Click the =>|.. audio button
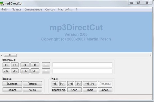 pyautogui.click(x=55, y=84)
